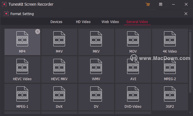The width and height of the screenshot is (193, 116).
Task: Select the HEVC Video format tile
Action: click(x=22, y=70)
